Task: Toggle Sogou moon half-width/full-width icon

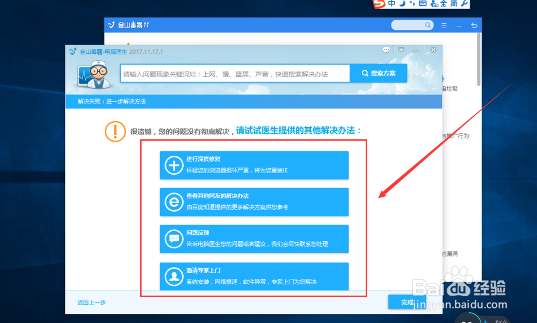Action: coord(402,3)
